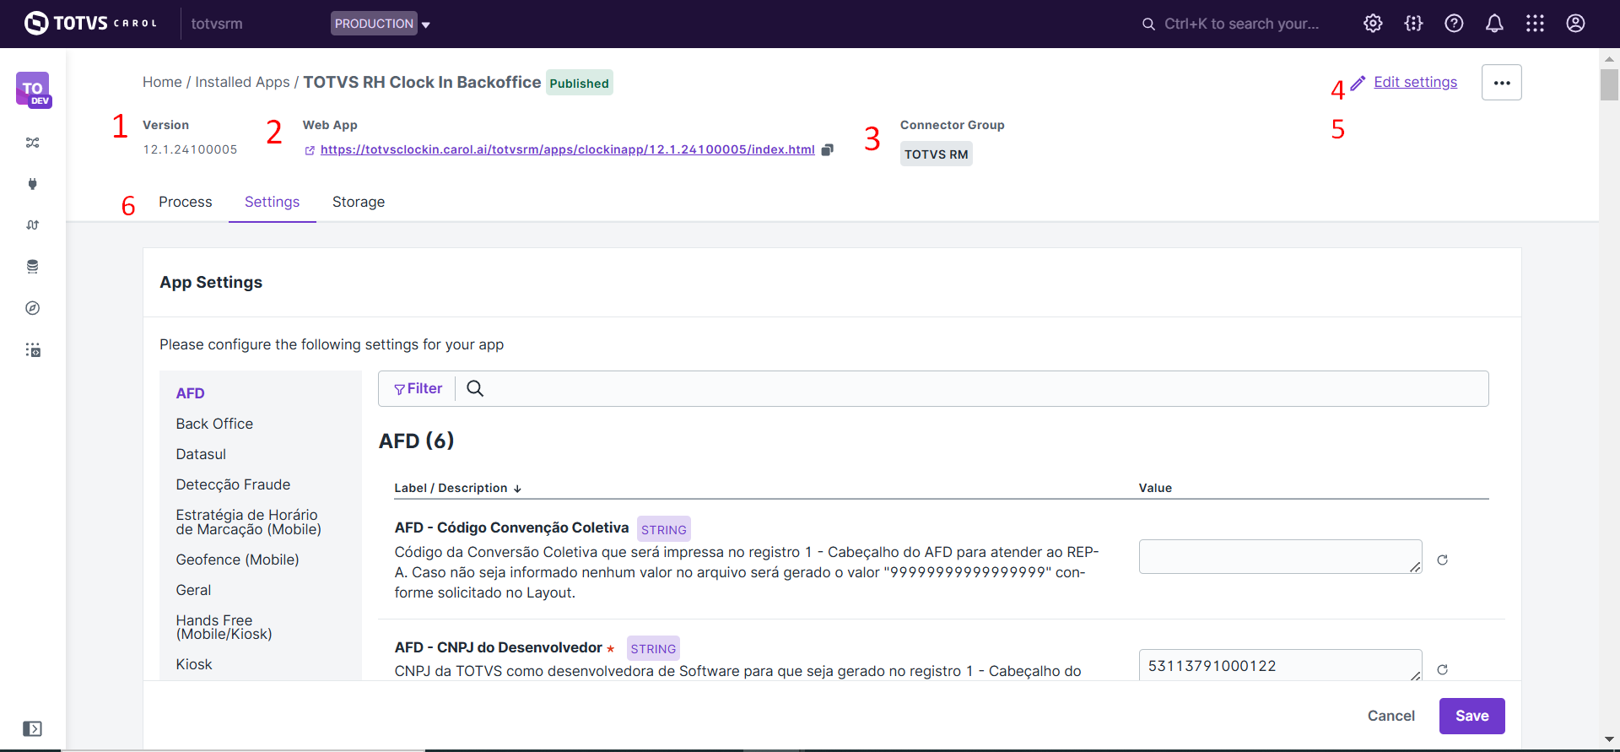
Task: Open the PRODUCTION environment dropdown
Action: click(x=381, y=24)
